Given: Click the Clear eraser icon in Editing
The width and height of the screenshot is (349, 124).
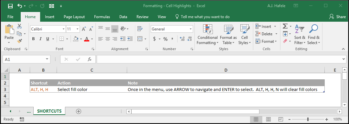Looking at the screenshot, I should click(285, 41).
